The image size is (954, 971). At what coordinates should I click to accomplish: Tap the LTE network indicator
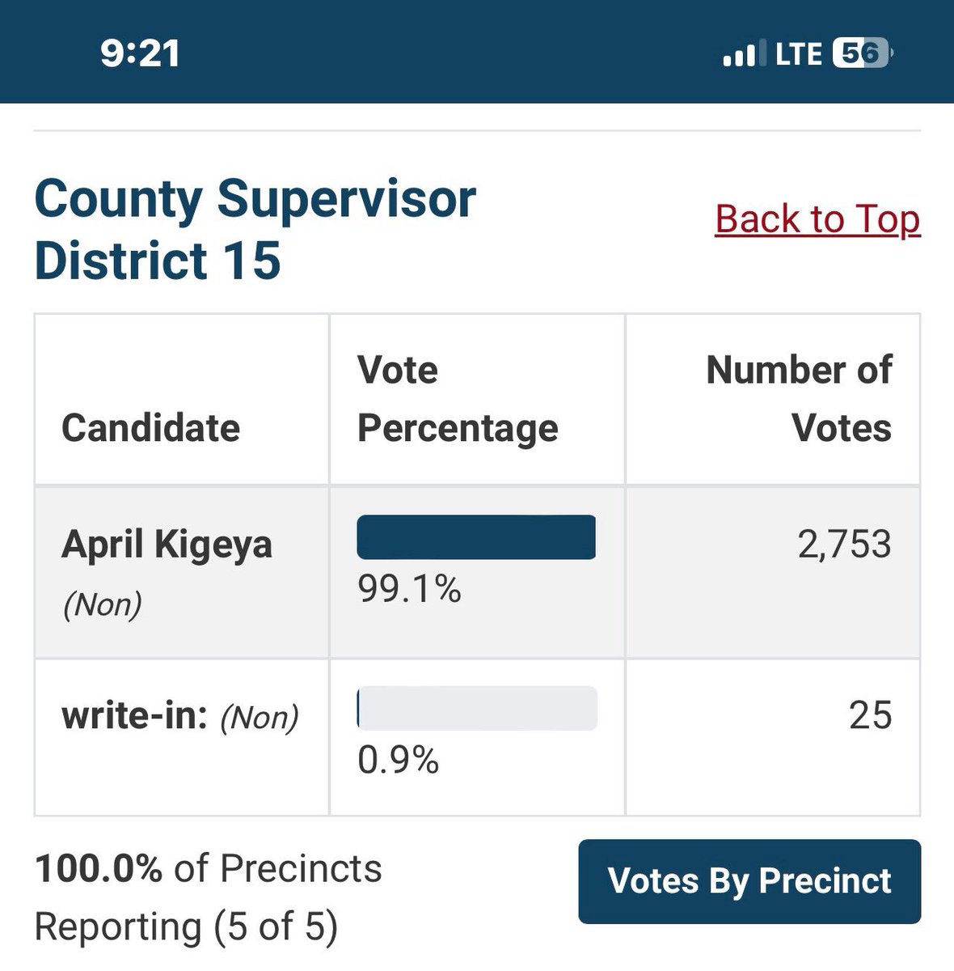pyautogui.click(x=798, y=54)
